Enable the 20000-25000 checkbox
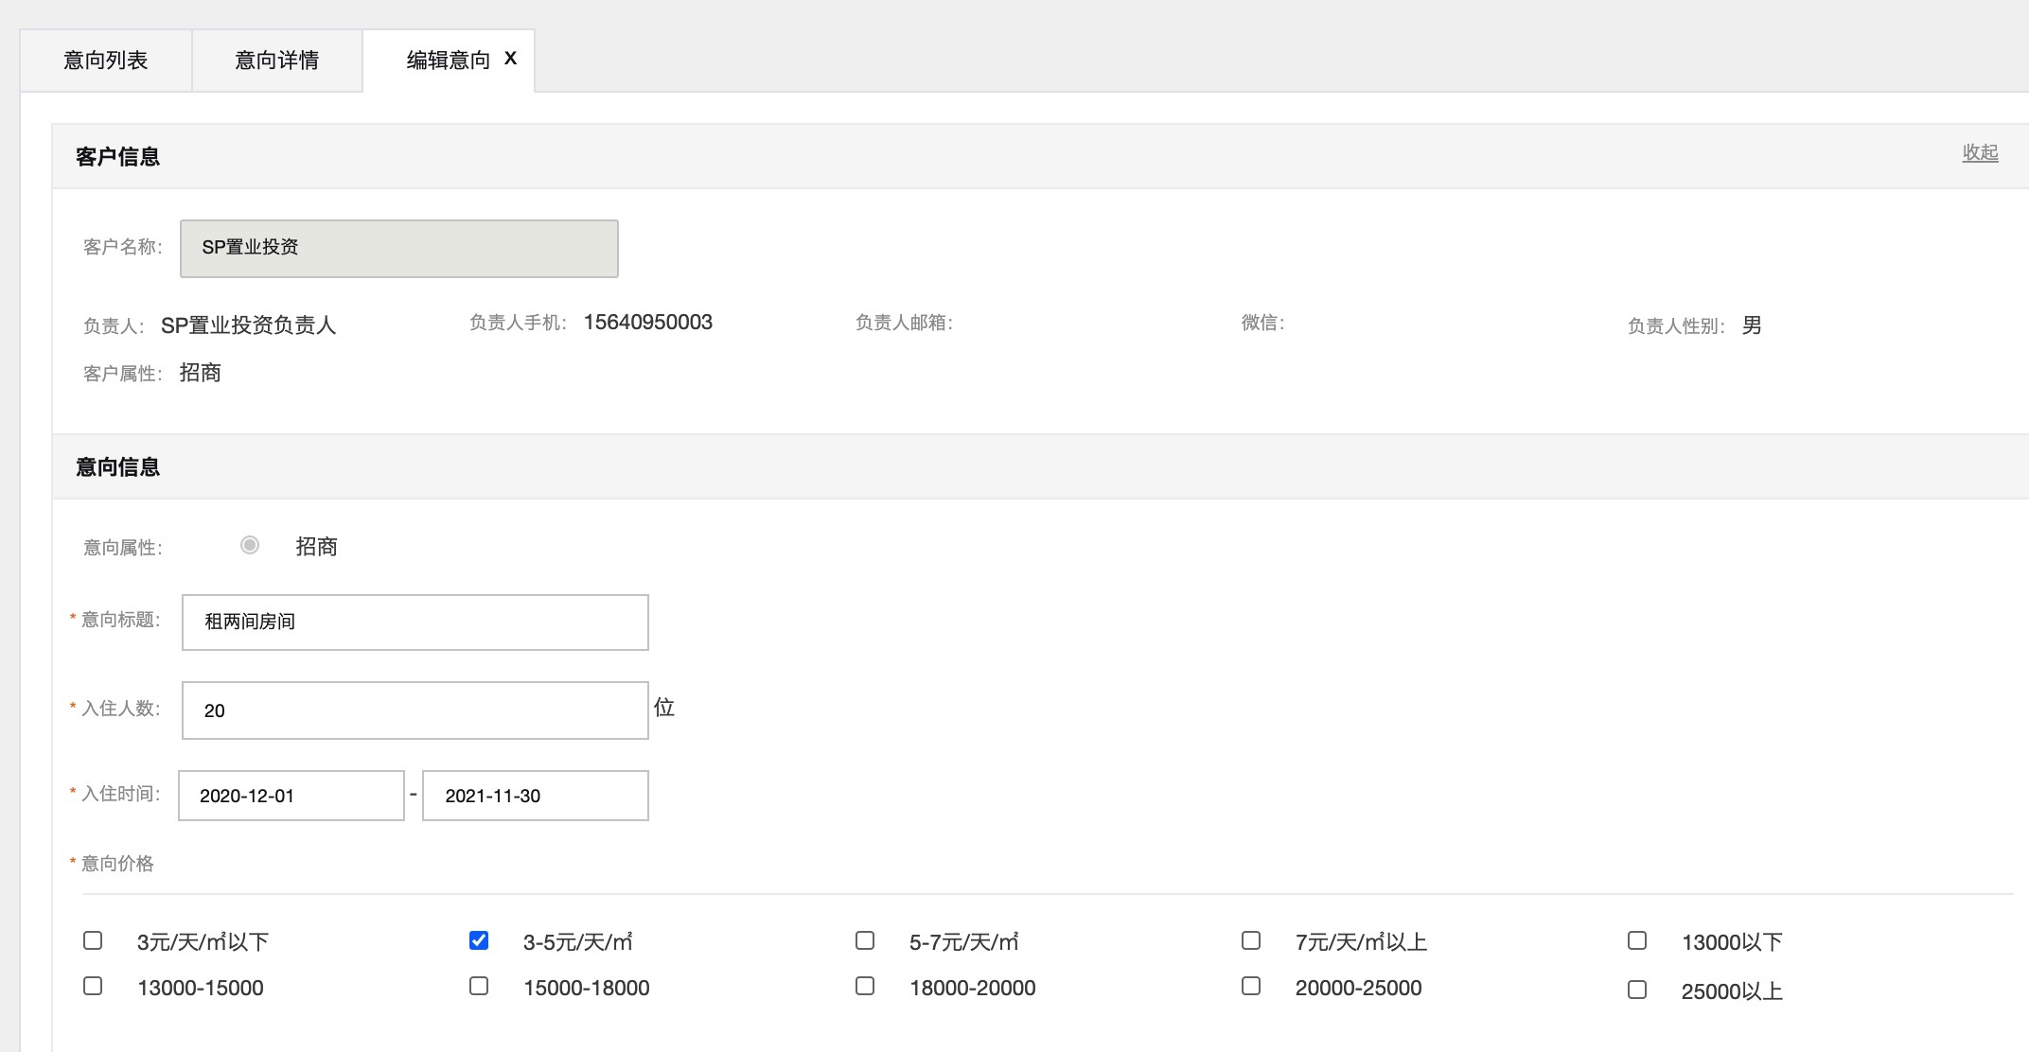The image size is (2029, 1052). click(1251, 986)
